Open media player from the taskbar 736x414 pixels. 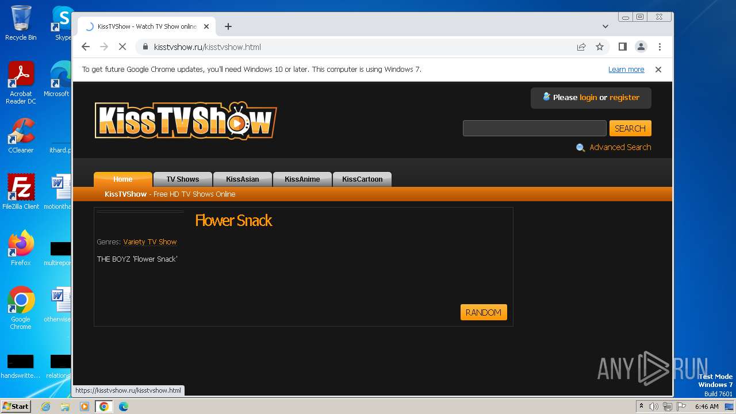[x=85, y=407]
